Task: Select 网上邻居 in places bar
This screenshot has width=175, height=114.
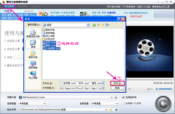Action: pyautogui.click(x=33, y=75)
